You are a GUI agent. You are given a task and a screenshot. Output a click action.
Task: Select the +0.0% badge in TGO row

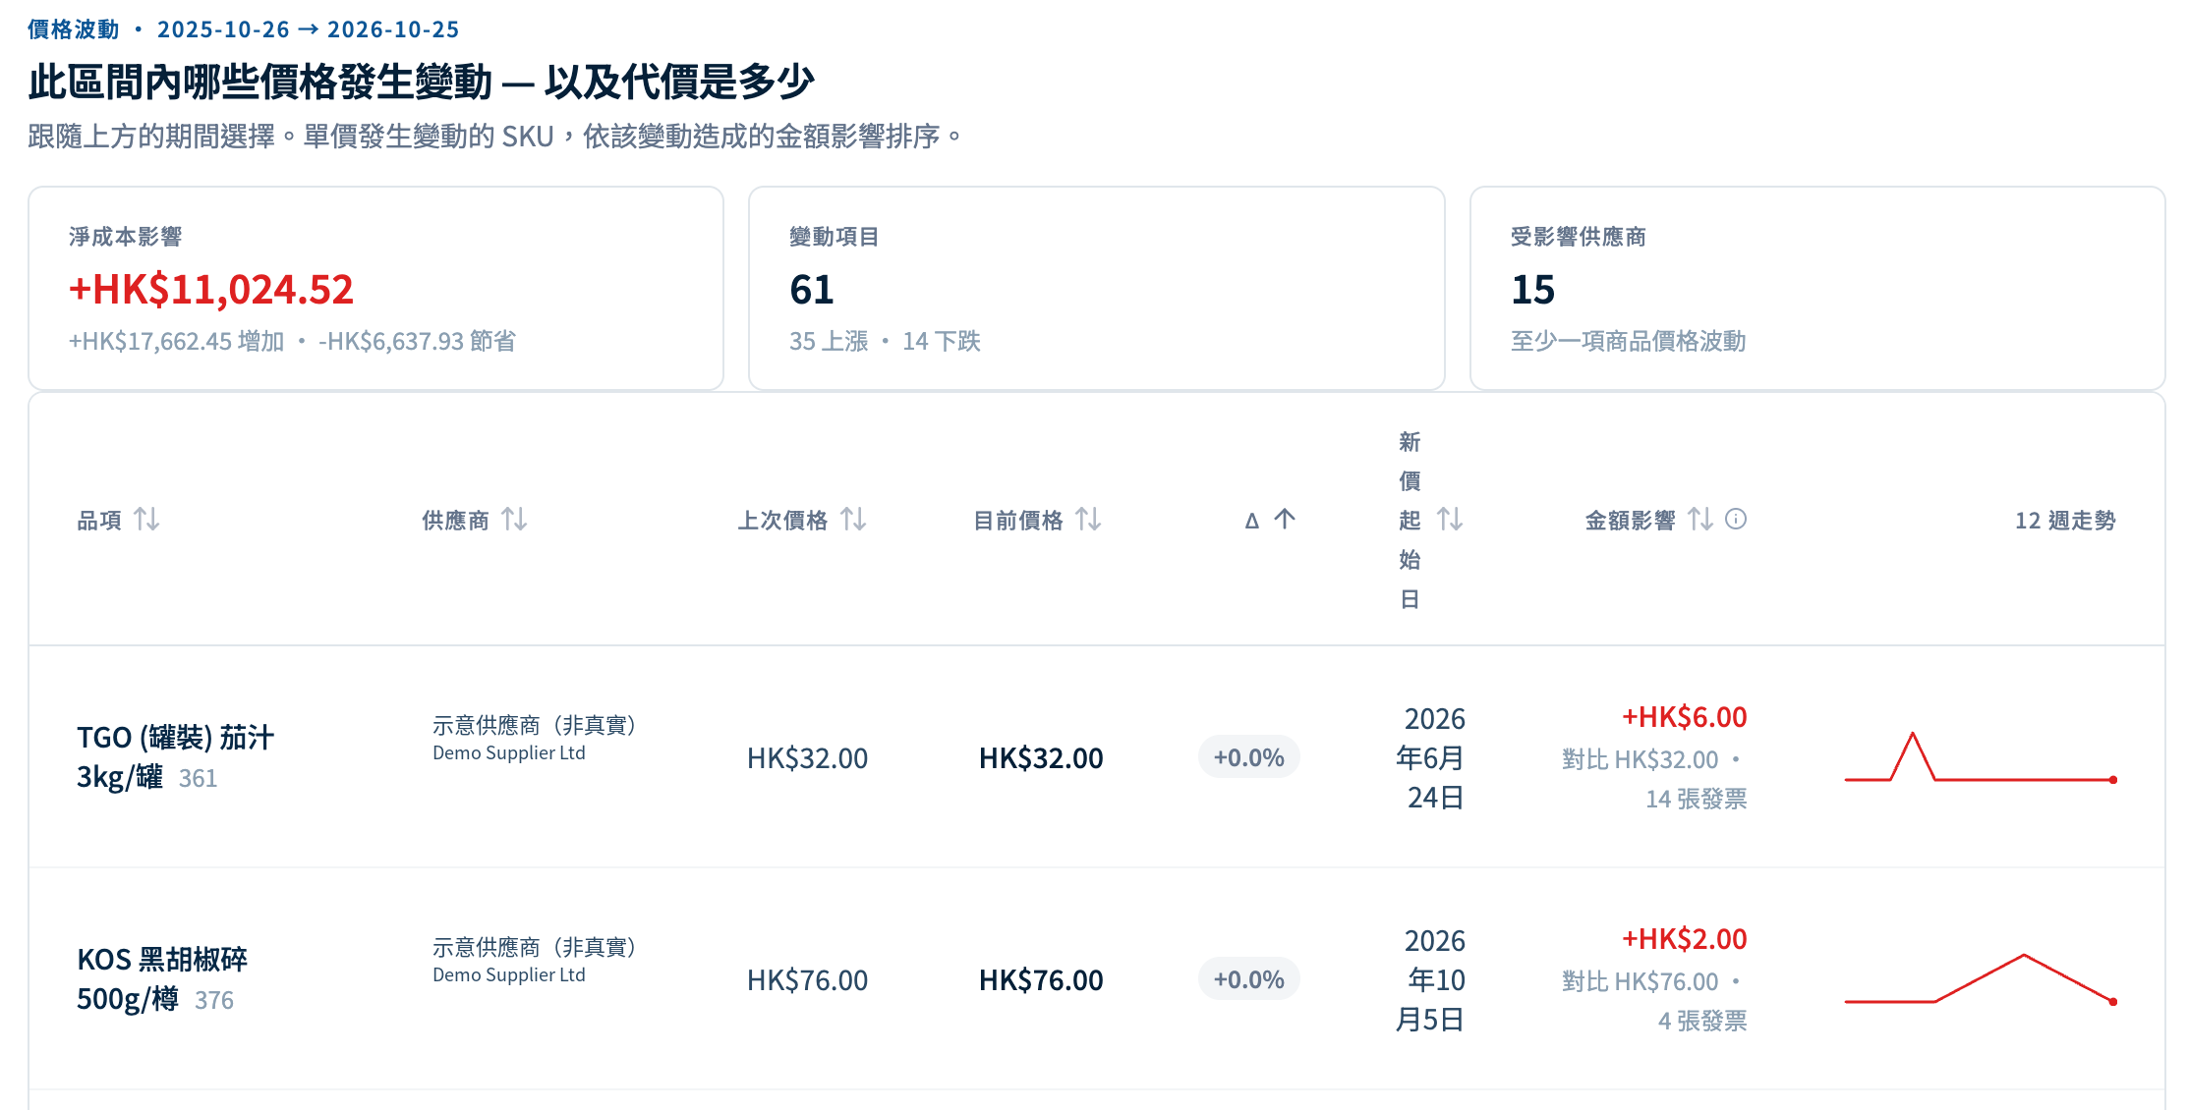tap(1248, 757)
